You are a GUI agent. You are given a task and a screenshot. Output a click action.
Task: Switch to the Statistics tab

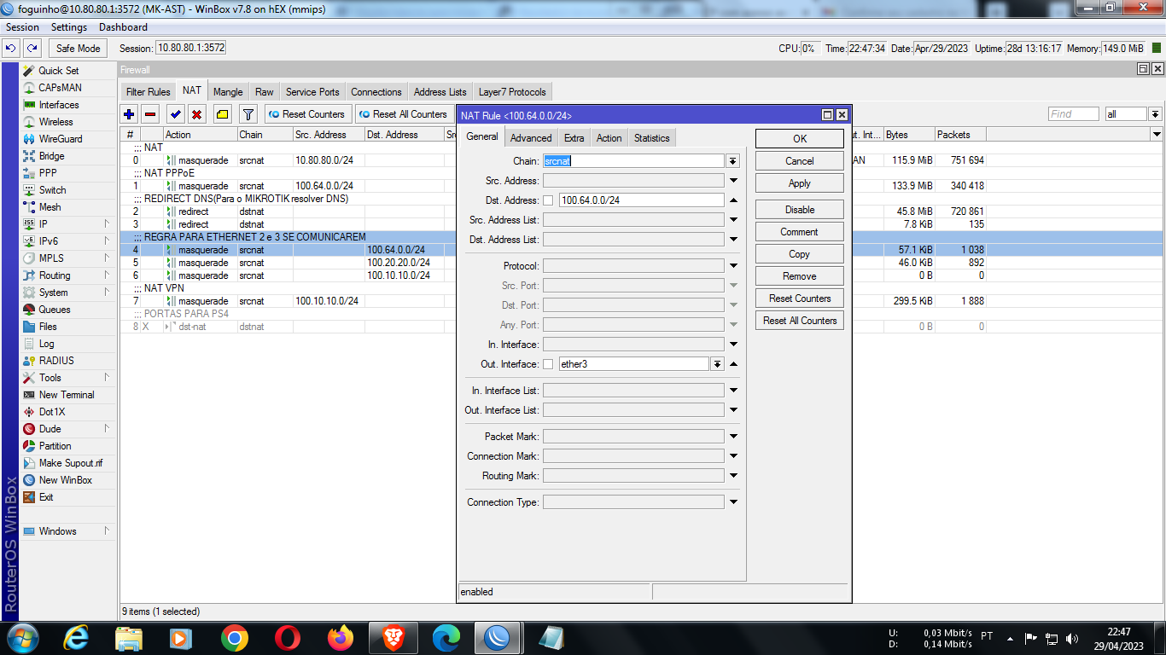pyautogui.click(x=652, y=138)
